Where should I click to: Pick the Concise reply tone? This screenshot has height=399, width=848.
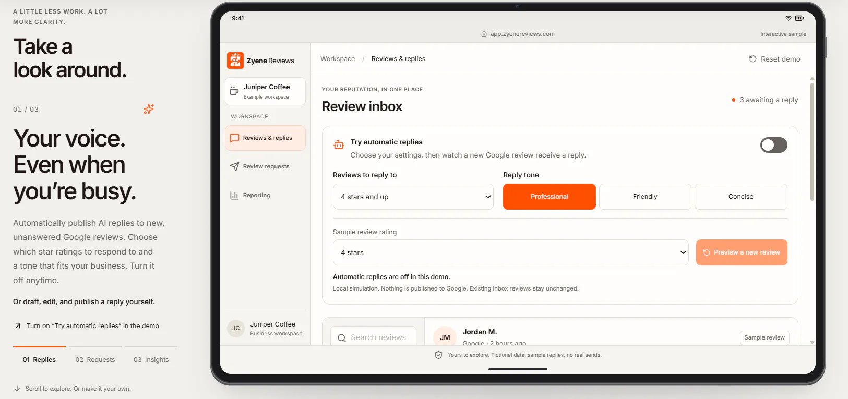[740, 197]
